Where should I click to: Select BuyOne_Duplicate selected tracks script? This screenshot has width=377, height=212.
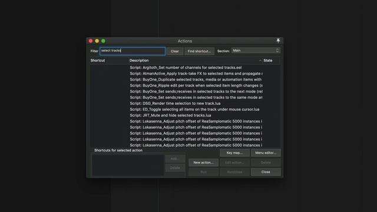coord(196,79)
